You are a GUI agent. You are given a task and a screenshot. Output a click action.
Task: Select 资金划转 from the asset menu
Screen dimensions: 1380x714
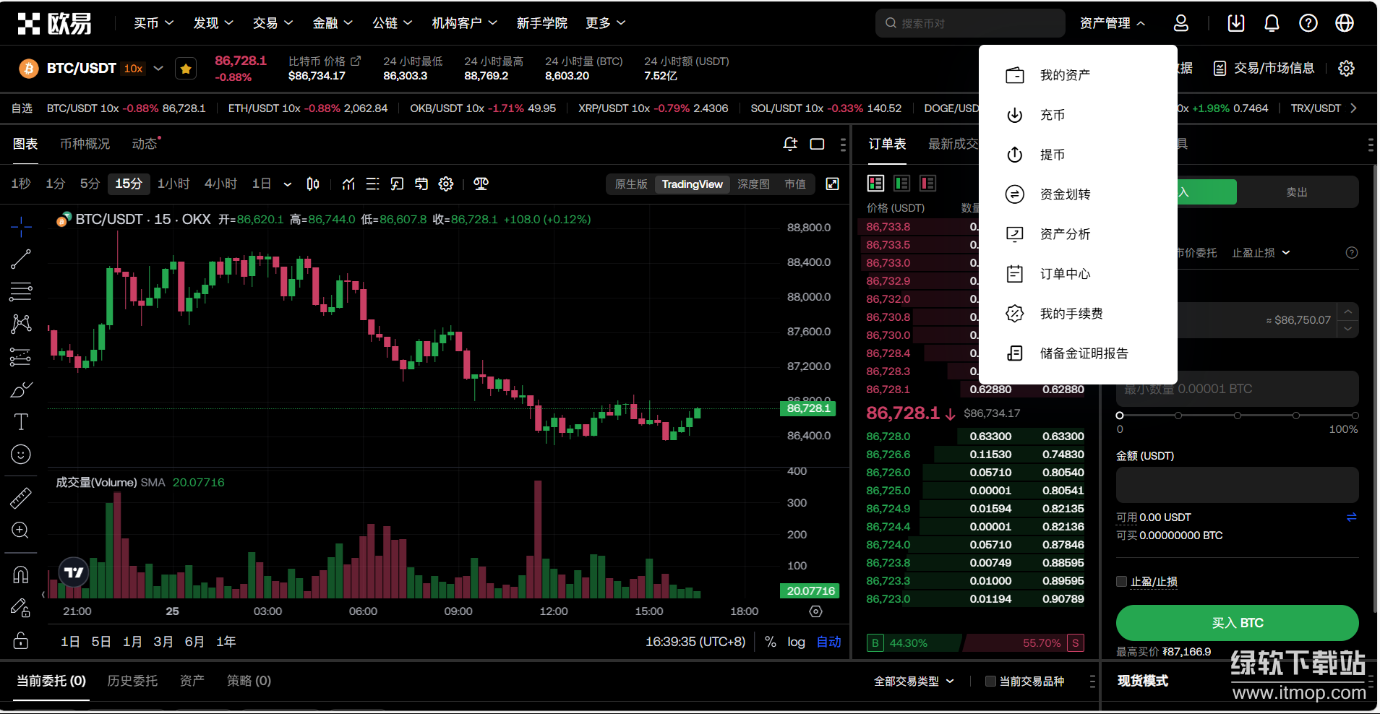click(1065, 194)
